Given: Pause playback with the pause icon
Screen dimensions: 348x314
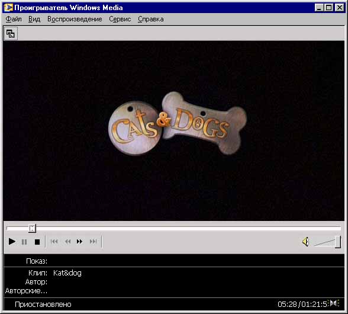Looking at the screenshot, I should pyautogui.click(x=24, y=242).
